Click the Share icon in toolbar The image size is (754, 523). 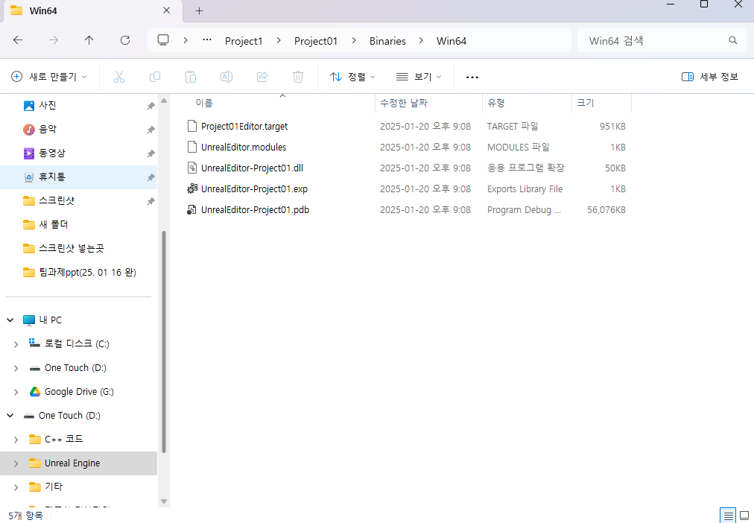coord(262,77)
